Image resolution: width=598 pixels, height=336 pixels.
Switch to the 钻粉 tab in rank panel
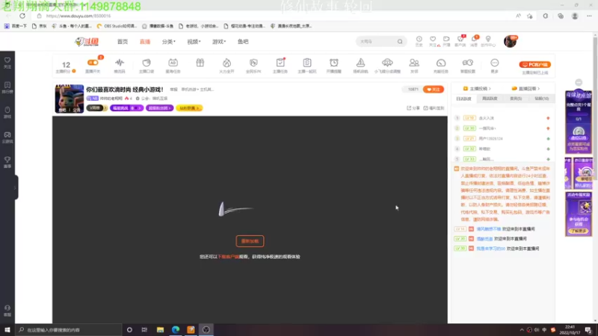tap(541, 99)
